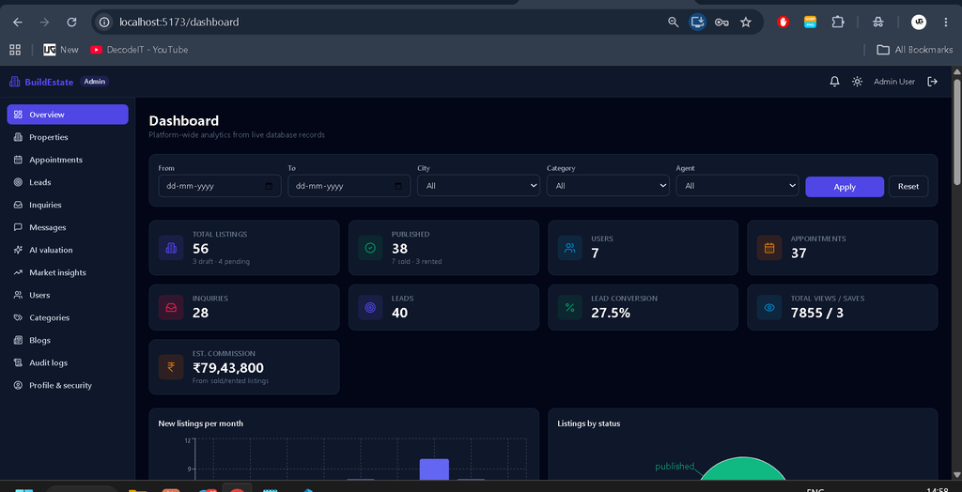Click the tallest bar in listings chart
This screenshot has width=962, height=492.
click(434, 469)
